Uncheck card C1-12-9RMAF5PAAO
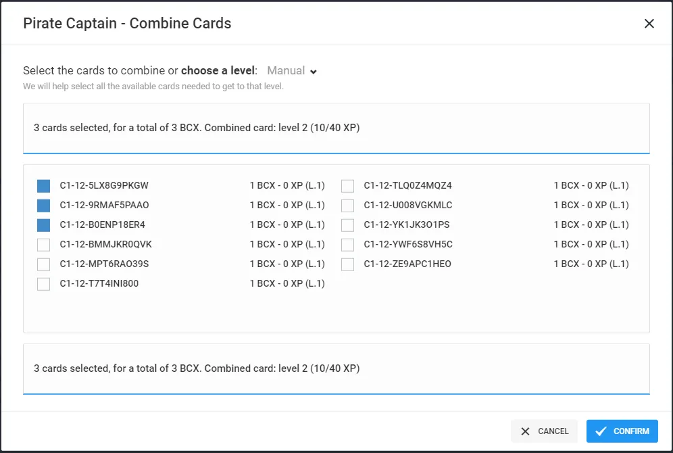This screenshot has height=453, width=673. [43, 206]
